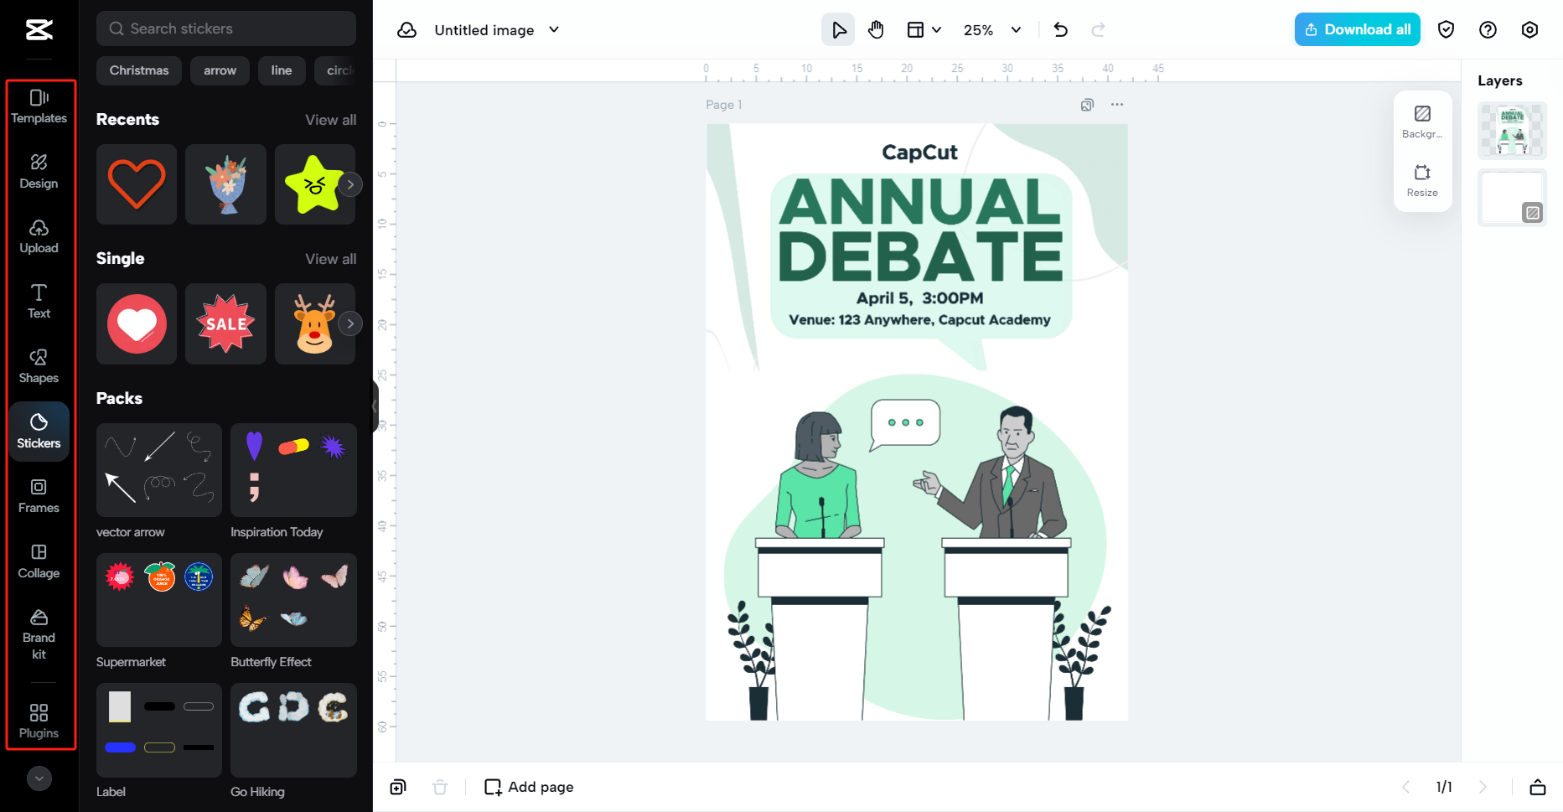Select the pointer Select tool
The image size is (1563, 812).
[x=838, y=30]
